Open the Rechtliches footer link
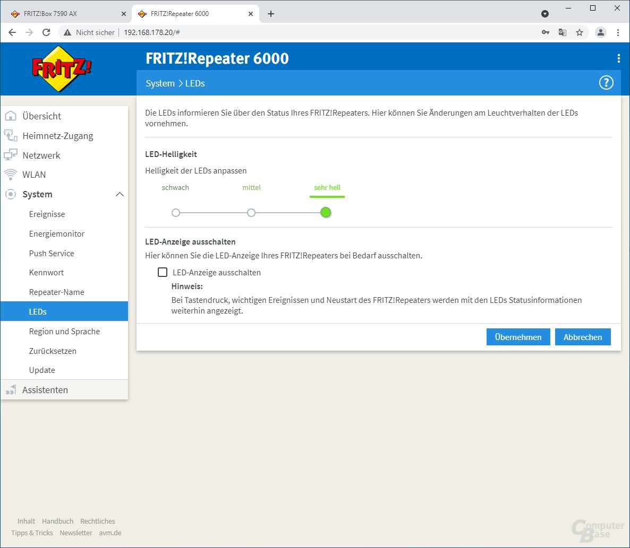This screenshot has height=548, width=630. (98, 521)
